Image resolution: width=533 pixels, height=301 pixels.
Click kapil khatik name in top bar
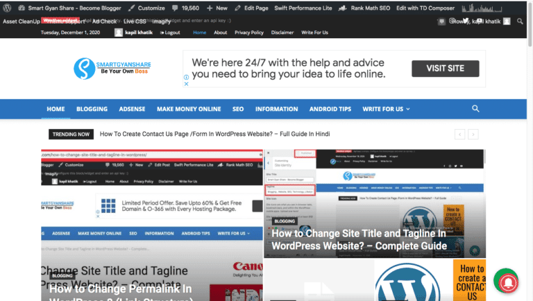(139, 33)
